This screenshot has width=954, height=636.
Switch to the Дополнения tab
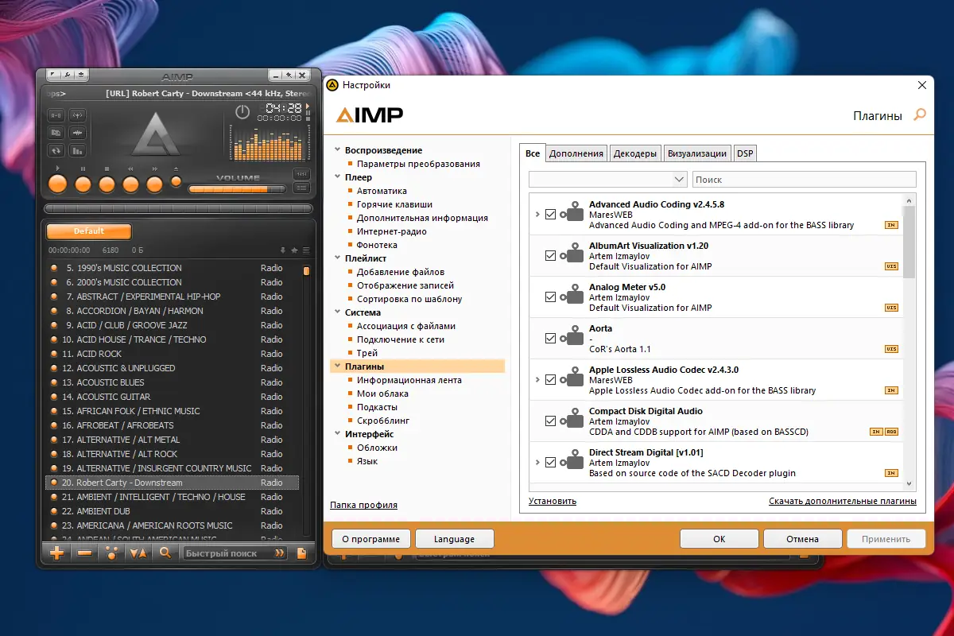576,153
